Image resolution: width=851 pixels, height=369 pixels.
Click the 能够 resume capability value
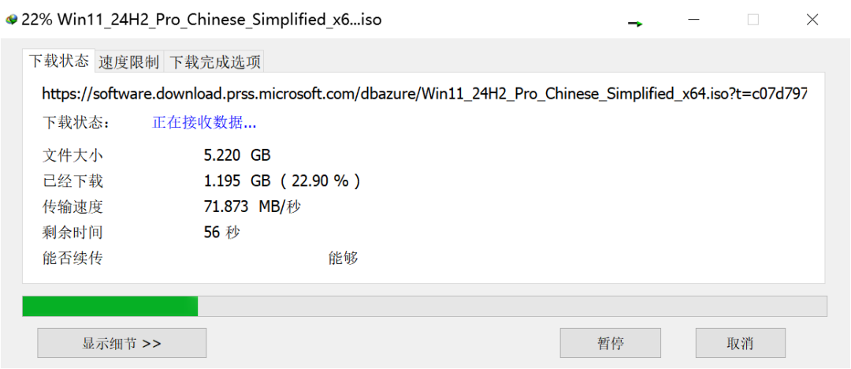(x=343, y=258)
